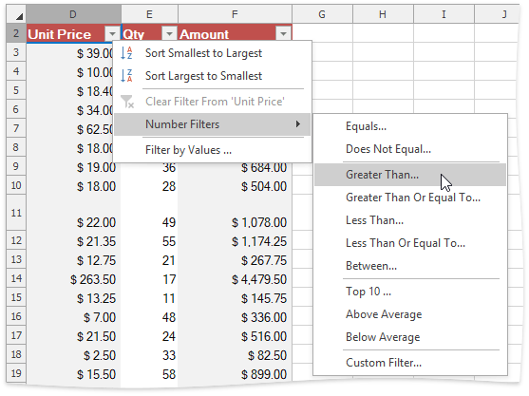
Task: Click the quantity cell showing 17
Action: (149, 279)
